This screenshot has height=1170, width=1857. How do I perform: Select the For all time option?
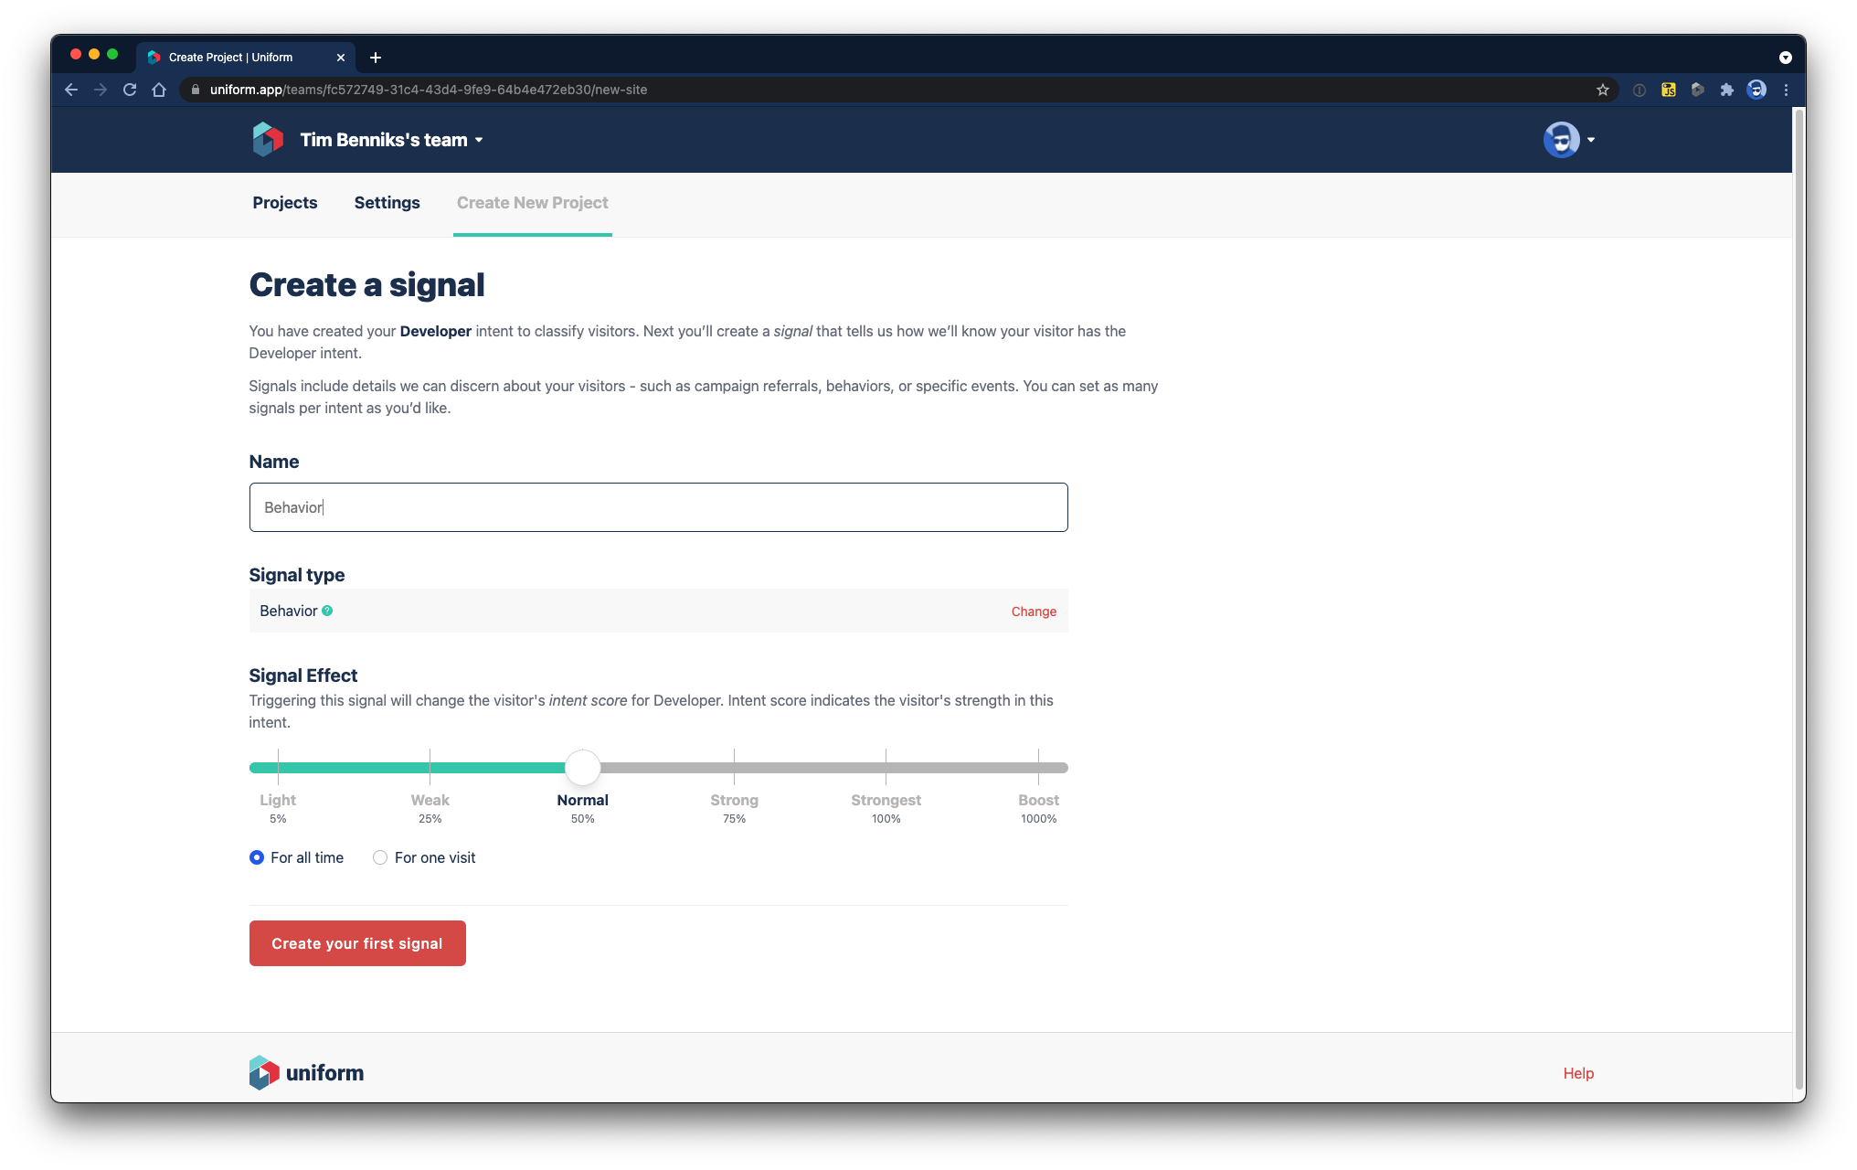257,857
